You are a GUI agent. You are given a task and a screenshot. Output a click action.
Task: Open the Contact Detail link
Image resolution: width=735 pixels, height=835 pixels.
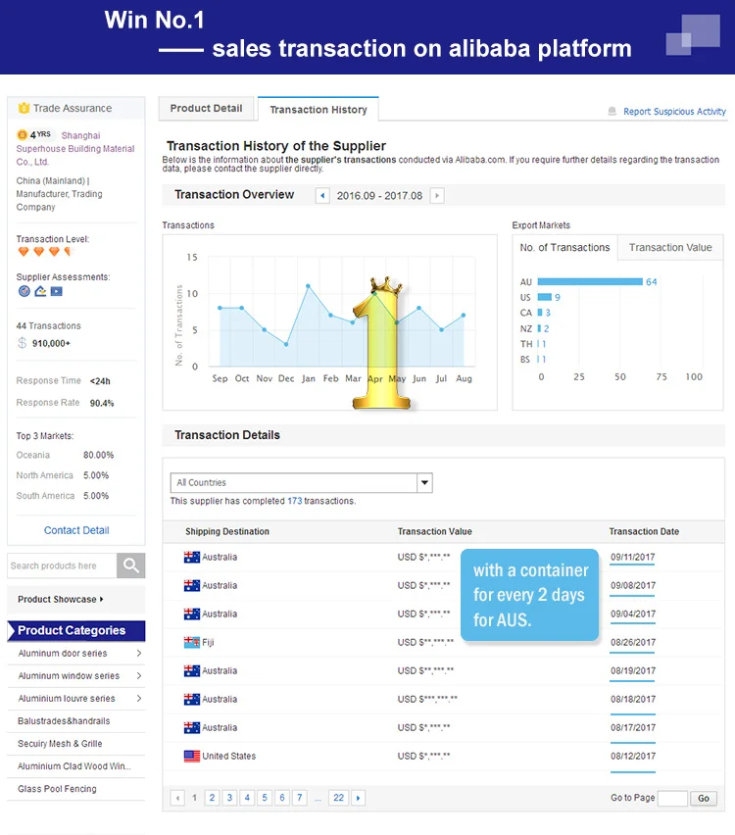(x=76, y=530)
